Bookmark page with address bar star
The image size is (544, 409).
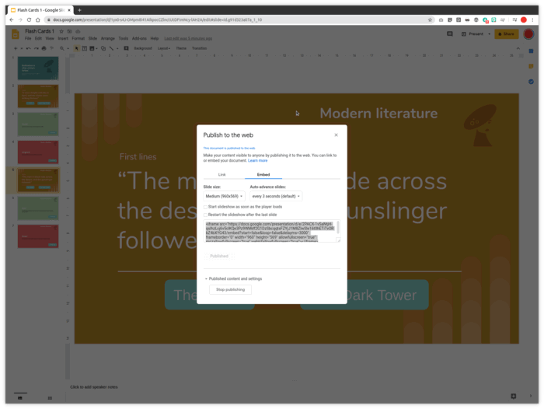coord(430,19)
